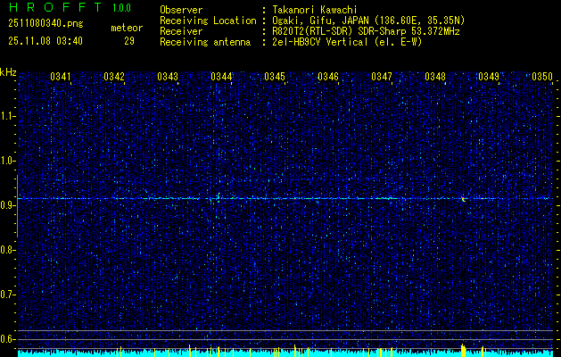Click time marker 0350

tap(542, 77)
